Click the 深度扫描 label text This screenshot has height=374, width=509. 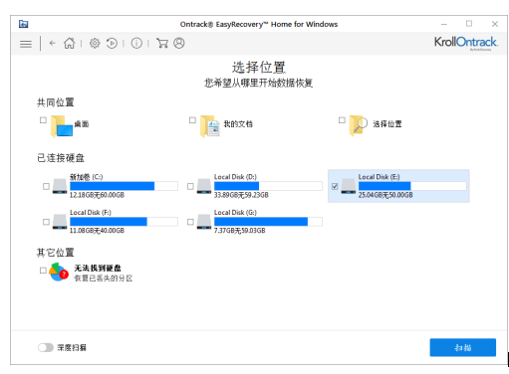[72, 347]
